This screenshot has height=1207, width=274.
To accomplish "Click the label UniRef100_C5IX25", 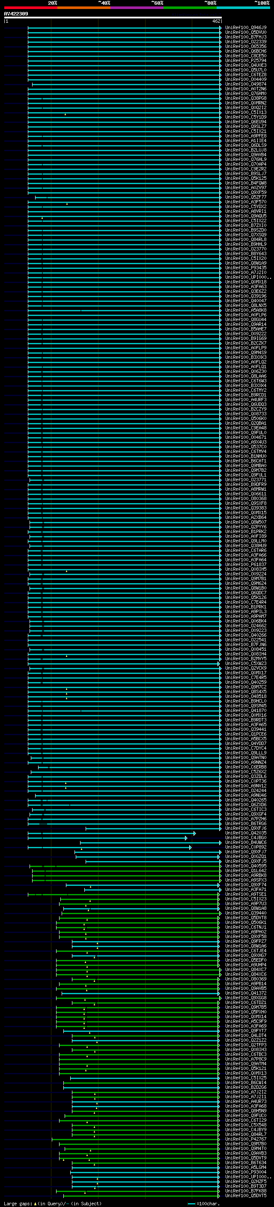I will [x=246, y=1078].
